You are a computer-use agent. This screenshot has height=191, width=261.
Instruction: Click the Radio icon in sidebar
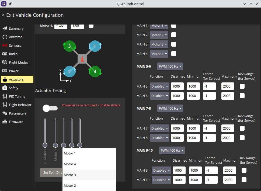click(x=5, y=54)
